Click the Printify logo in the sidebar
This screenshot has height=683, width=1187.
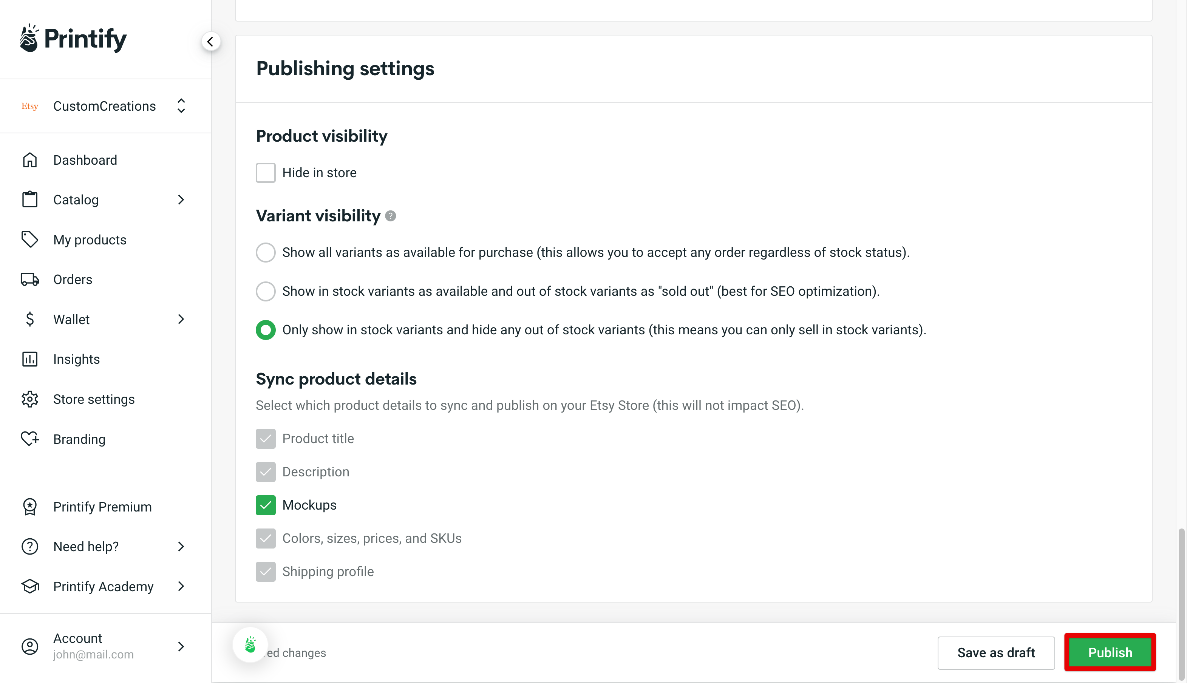[73, 39]
